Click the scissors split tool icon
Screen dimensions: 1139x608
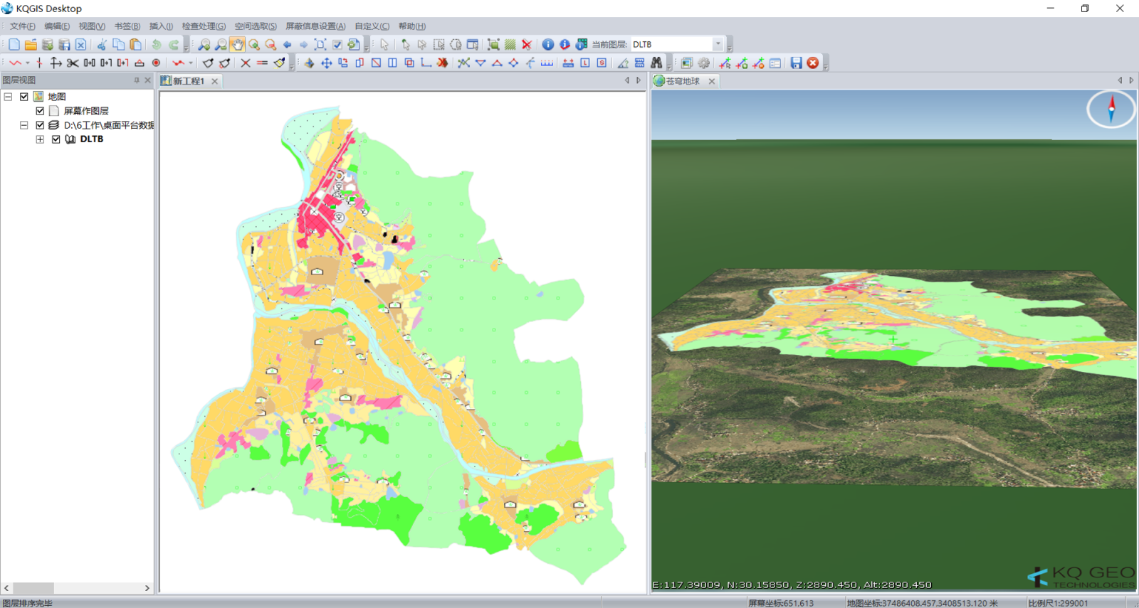click(x=72, y=63)
